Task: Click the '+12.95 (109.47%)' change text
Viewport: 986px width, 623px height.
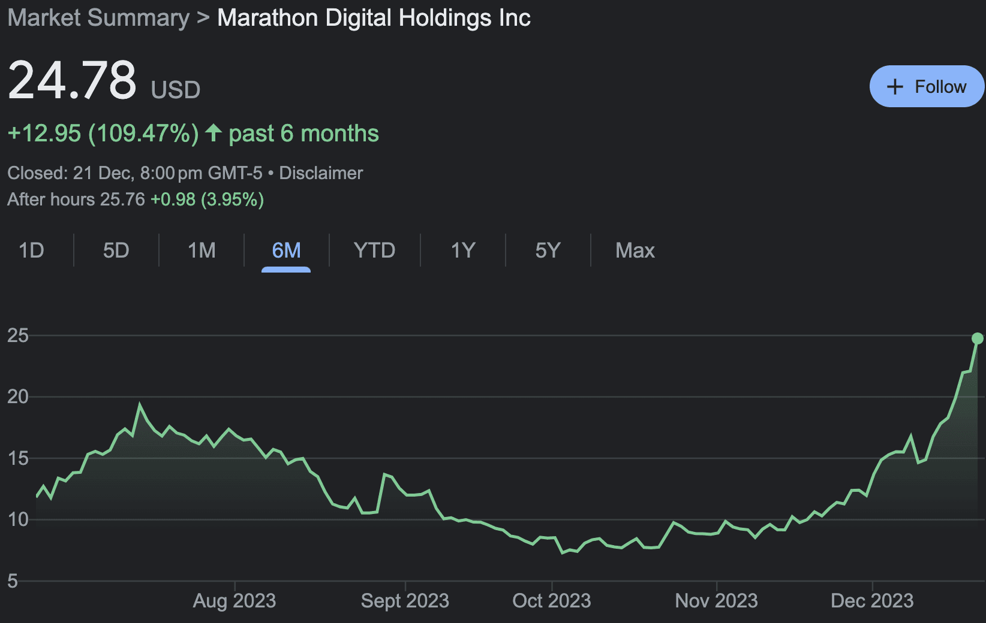Action: click(x=103, y=133)
